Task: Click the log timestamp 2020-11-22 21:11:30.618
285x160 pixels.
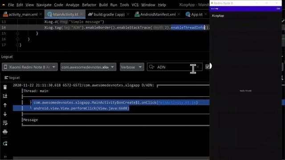Action: [x=37, y=85]
